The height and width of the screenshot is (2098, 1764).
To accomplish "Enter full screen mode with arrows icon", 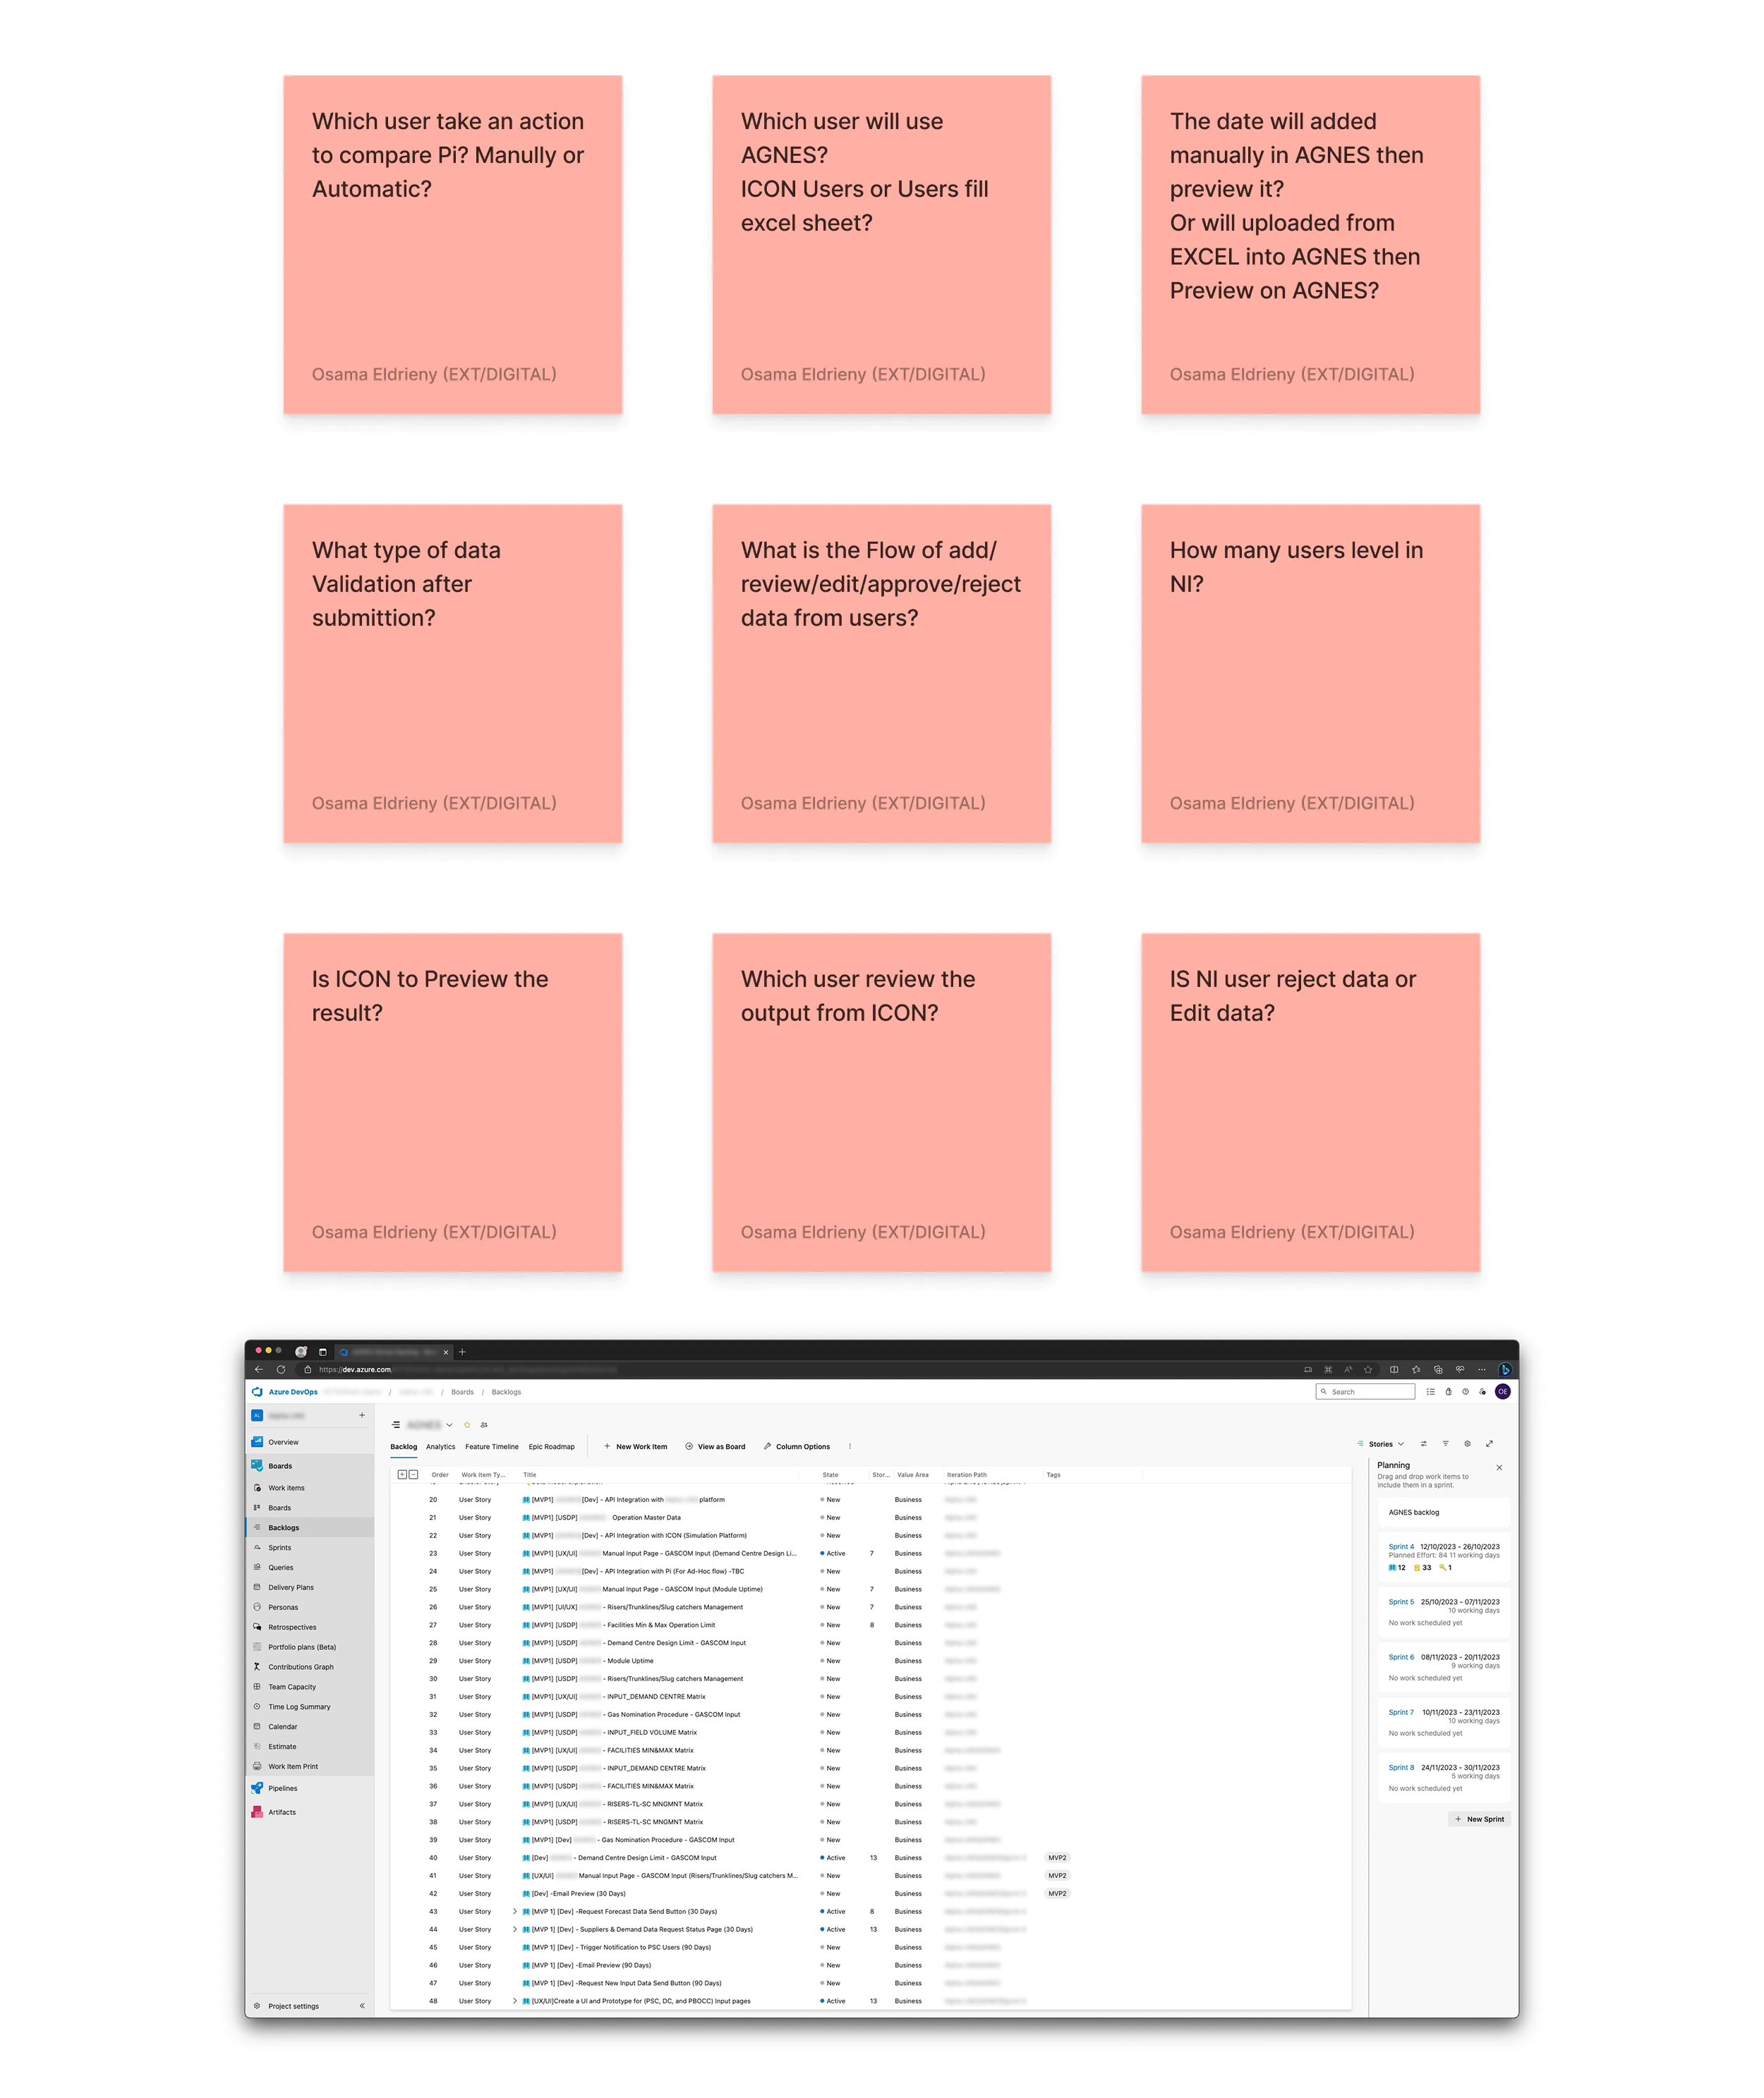I will (1490, 1444).
